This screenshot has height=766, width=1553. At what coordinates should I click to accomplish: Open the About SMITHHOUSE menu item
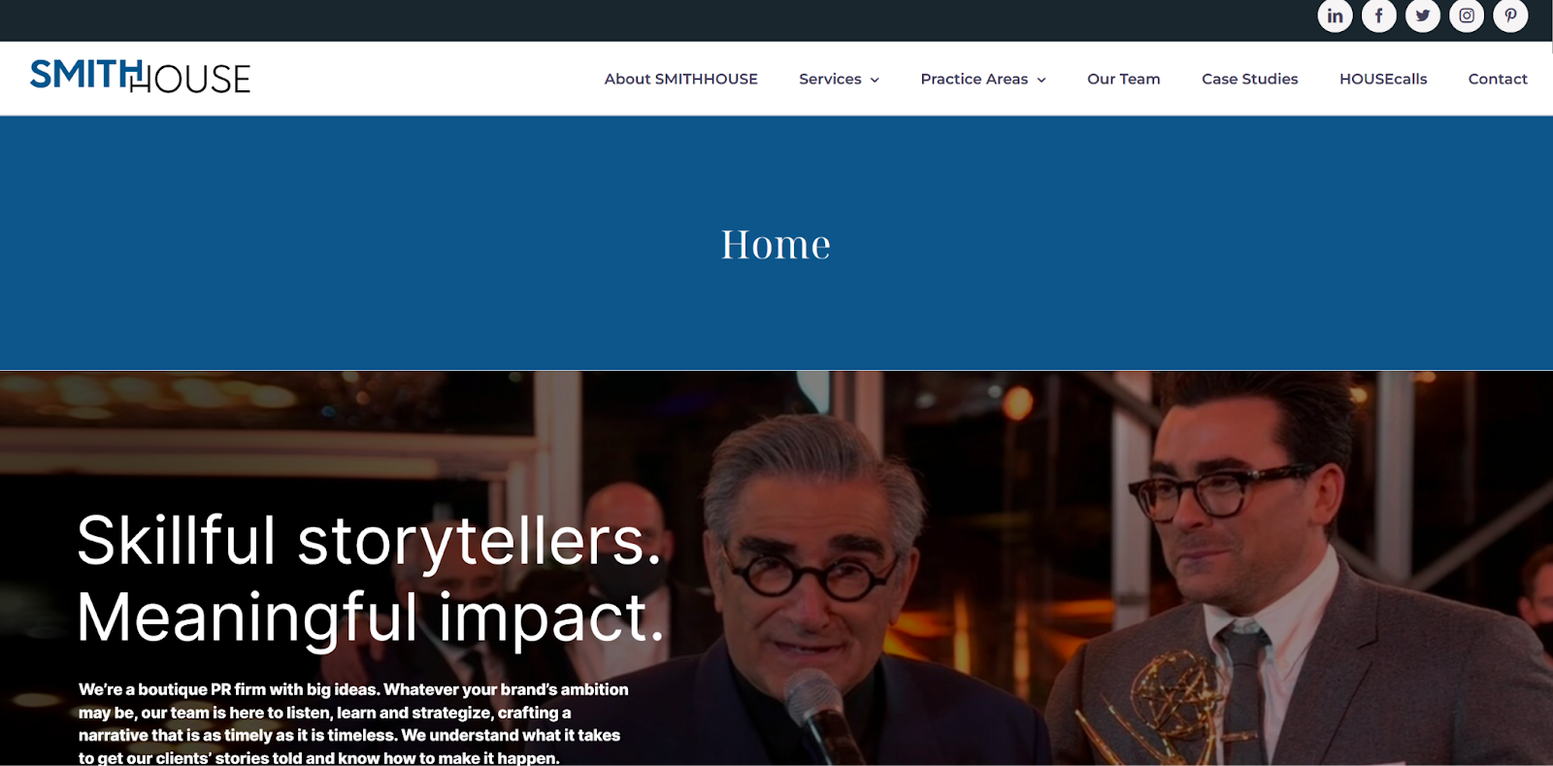680,79
